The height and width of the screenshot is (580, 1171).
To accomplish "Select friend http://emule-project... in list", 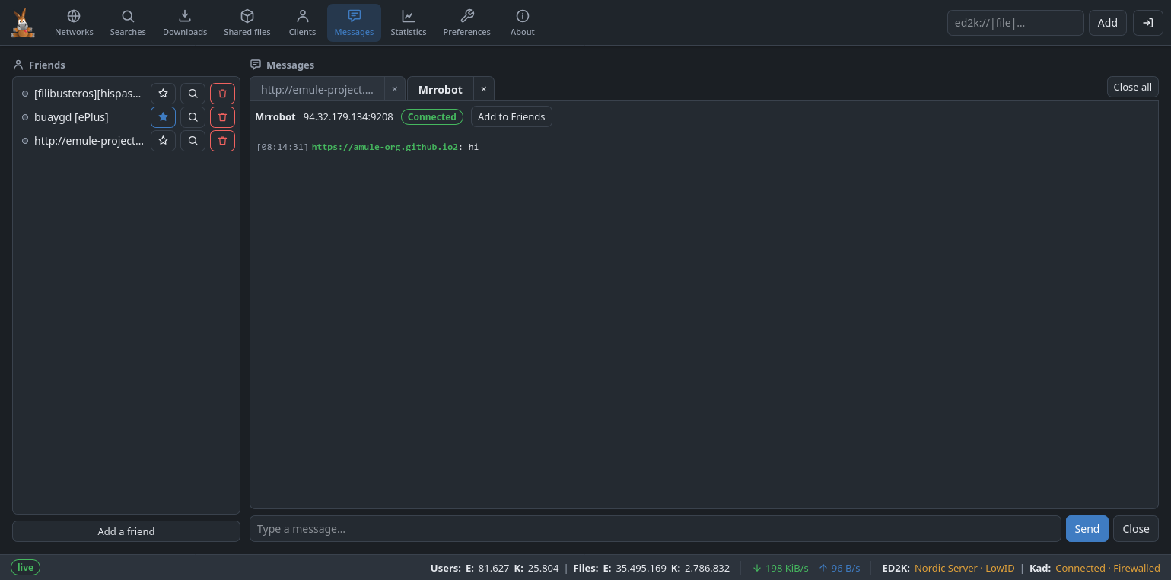I will pyautogui.click(x=89, y=141).
